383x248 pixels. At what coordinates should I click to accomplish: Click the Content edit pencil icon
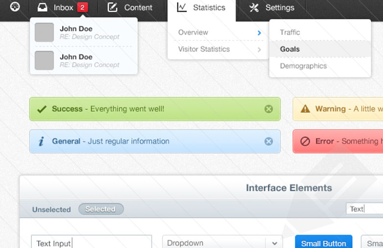click(x=112, y=7)
